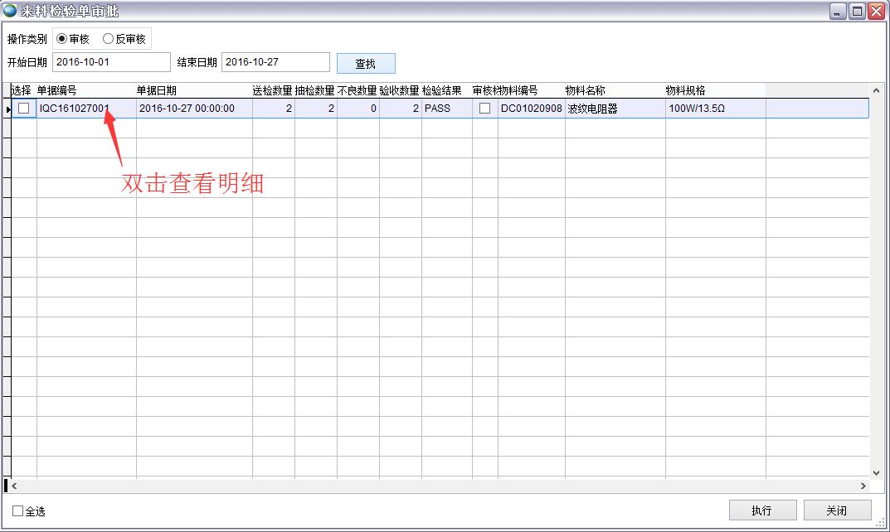The height and width of the screenshot is (532, 890).
Task: Click the scroll up arrow of vertical scrollbar
Action: [x=876, y=90]
